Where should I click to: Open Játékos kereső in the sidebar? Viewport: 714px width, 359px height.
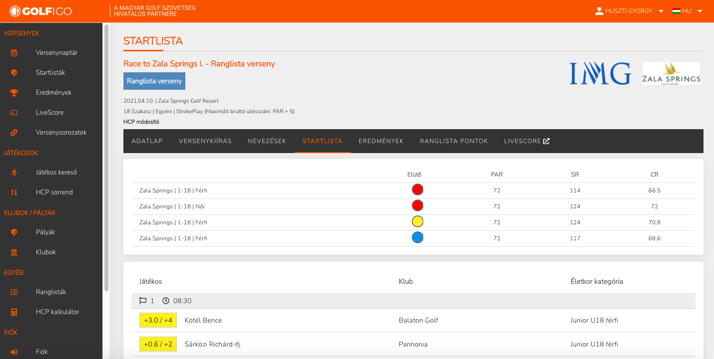56,173
